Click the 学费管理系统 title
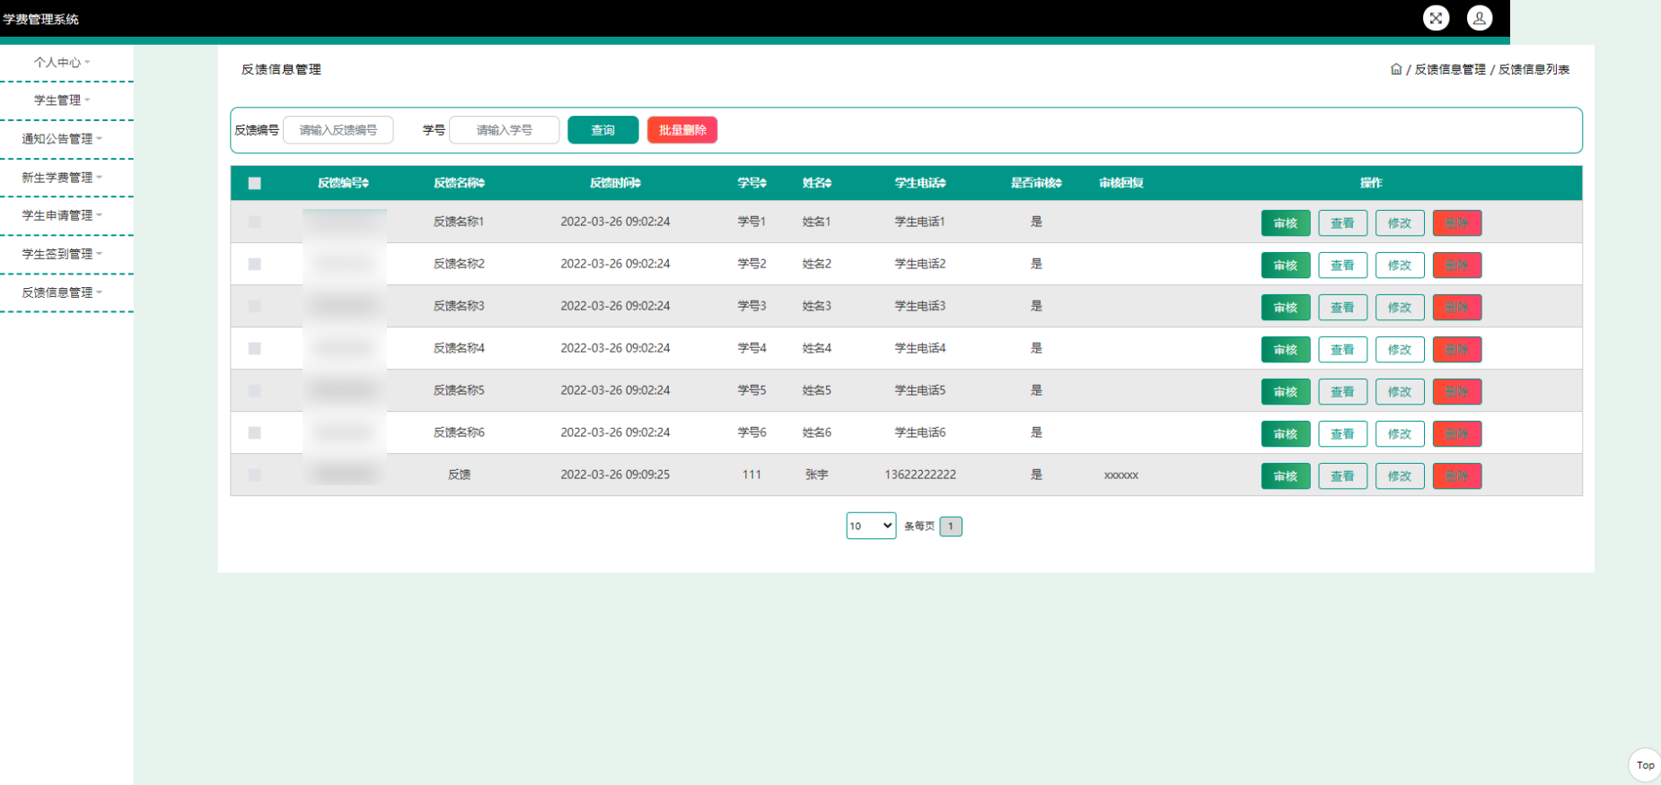The height and width of the screenshot is (785, 1661). [40, 19]
